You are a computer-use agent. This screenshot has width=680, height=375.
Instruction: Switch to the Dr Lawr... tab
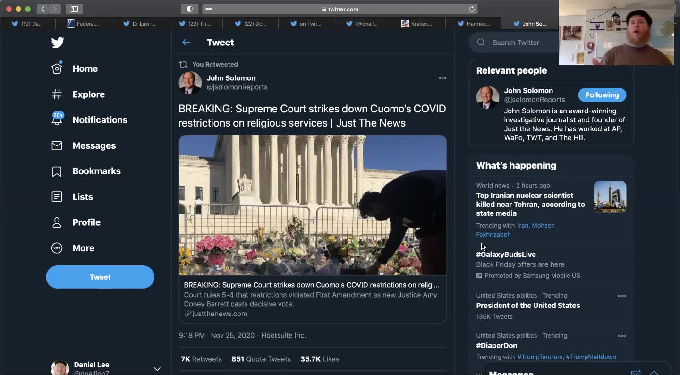[x=139, y=24]
